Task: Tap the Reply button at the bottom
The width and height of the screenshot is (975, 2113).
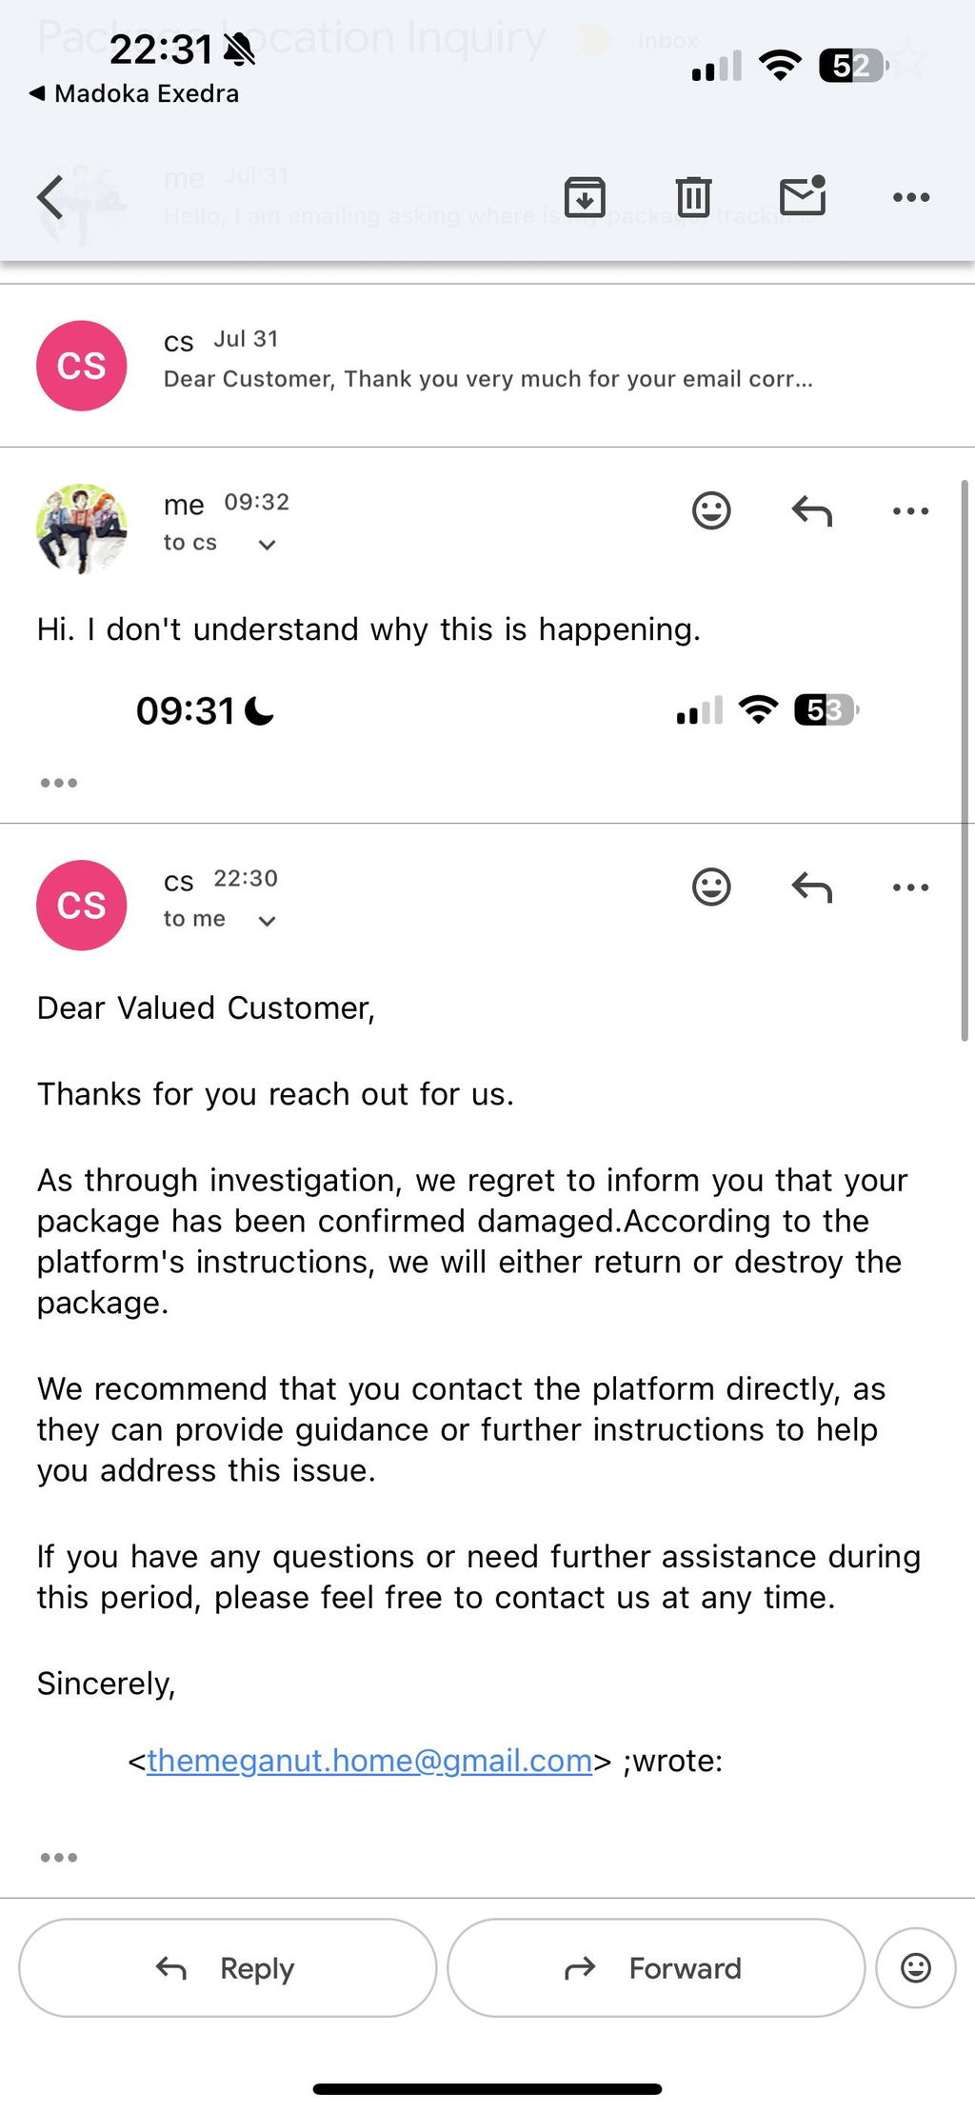Action: pyautogui.click(x=228, y=1967)
